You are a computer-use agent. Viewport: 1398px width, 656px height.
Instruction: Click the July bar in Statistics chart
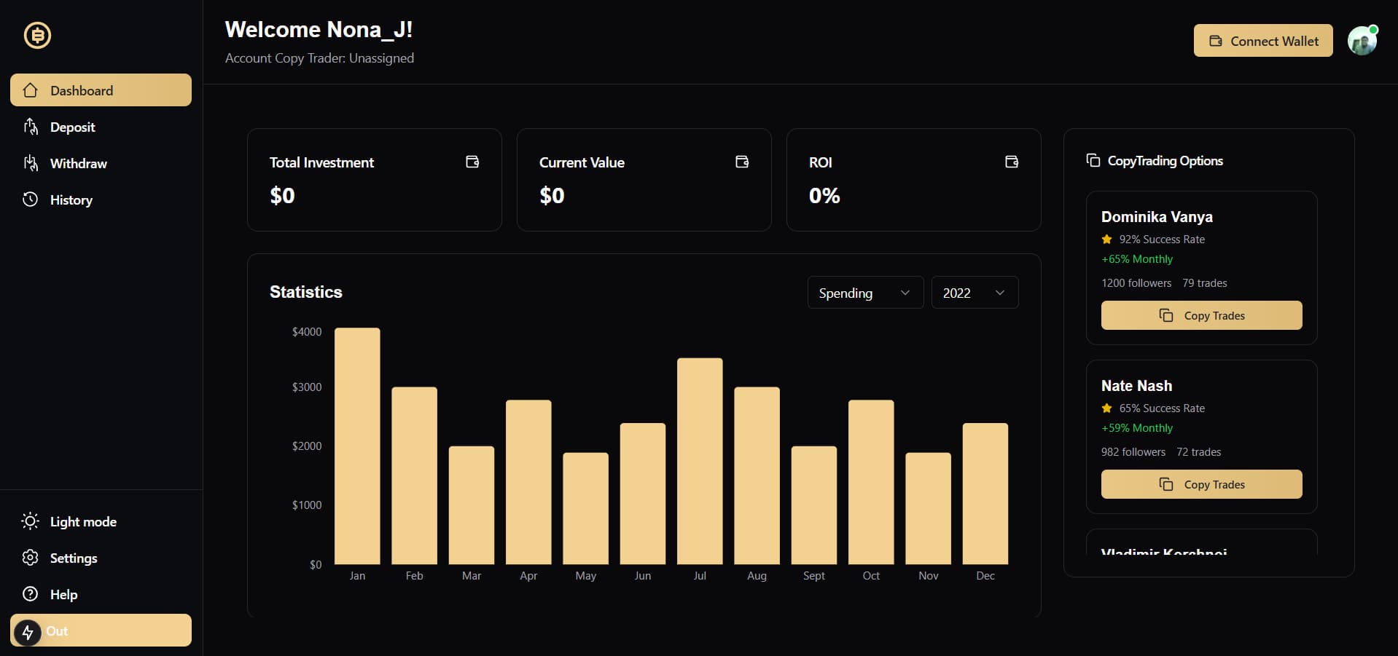(700, 461)
